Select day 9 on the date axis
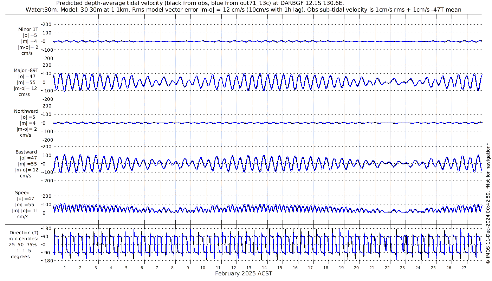This screenshot has width=492, height=281. click(188, 268)
